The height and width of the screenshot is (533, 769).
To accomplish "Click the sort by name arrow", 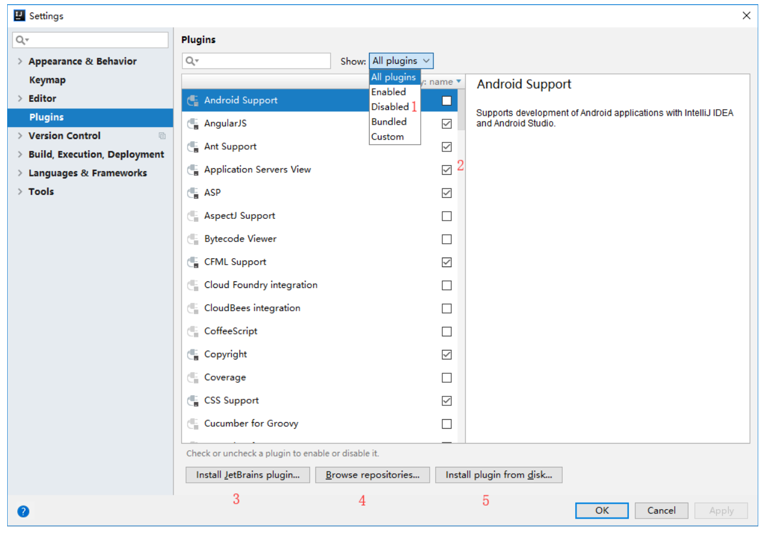I will tap(458, 82).
